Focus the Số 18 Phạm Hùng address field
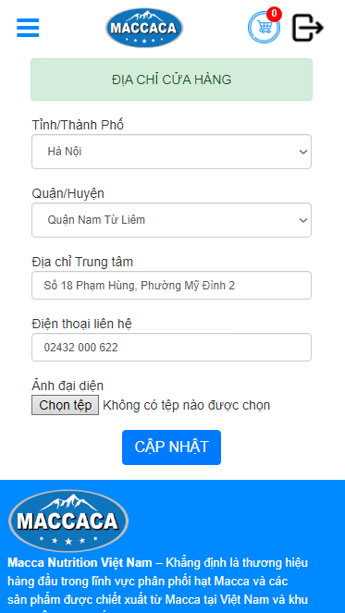 point(172,286)
